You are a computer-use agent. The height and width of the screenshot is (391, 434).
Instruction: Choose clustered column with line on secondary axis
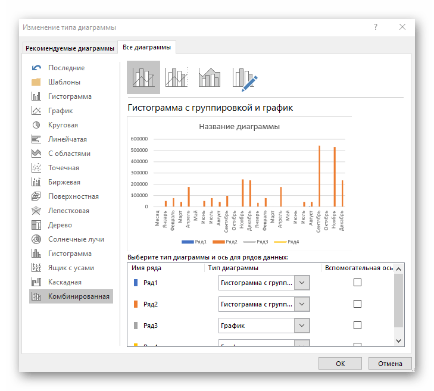pos(177,77)
